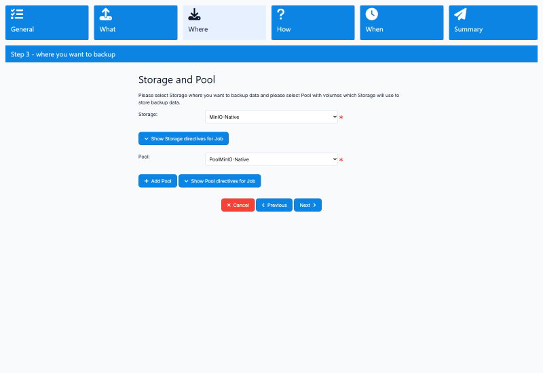Click the How question mark icon

(281, 14)
